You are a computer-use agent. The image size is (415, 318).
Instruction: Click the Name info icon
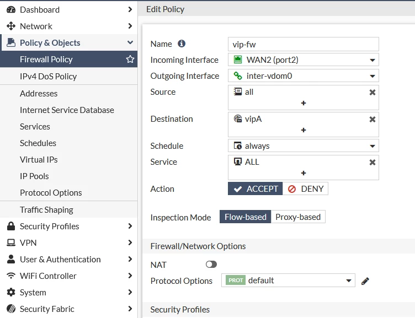pyautogui.click(x=182, y=44)
